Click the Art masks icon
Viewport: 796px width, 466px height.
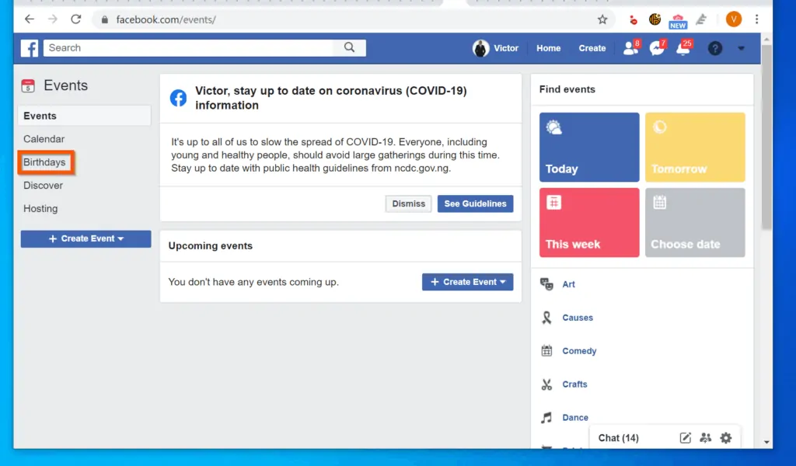[x=546, y=284]
